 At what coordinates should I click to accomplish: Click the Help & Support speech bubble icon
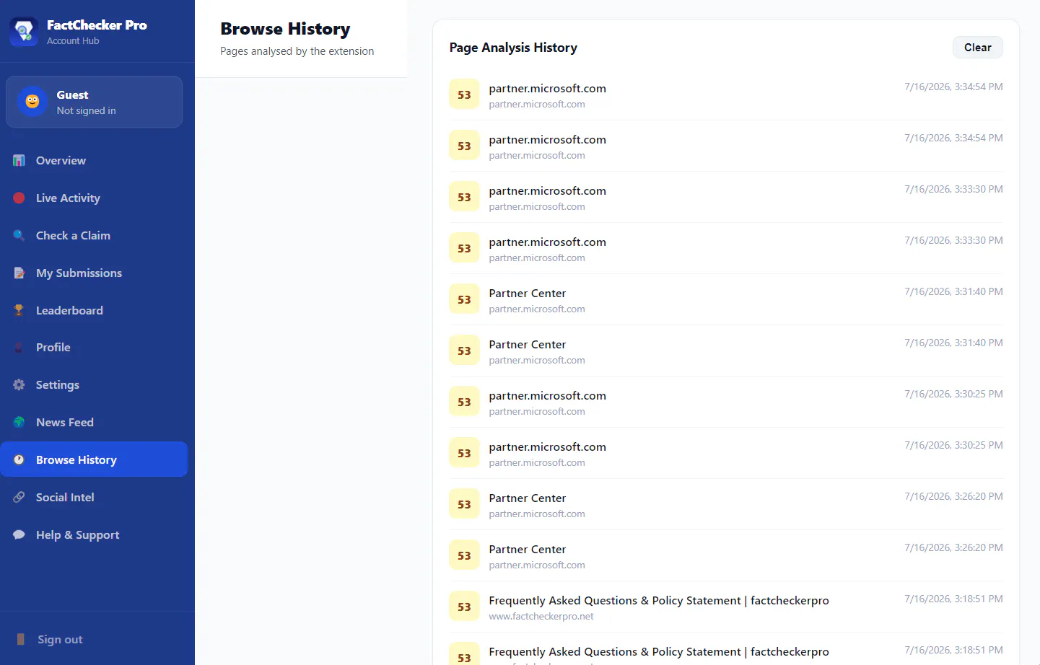[x=19, y=534]
